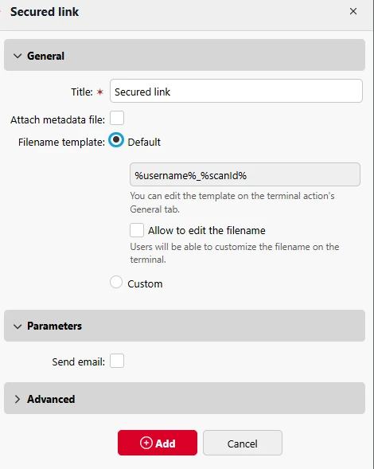The height and width of the screenshot is (469, 374).
Task: Click the Add button label
Action: pyautogui.click(x=166, y=444)
